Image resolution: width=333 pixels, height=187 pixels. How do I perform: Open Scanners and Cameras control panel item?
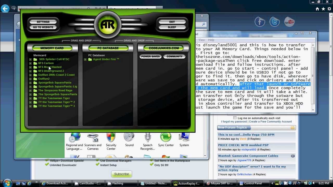[93, 142]
